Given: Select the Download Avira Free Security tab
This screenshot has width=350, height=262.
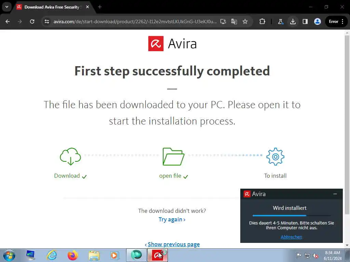Looking at the screenshot, I should coord(52,7).
